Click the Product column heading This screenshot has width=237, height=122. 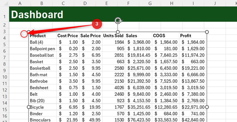(x=38, y=36)
